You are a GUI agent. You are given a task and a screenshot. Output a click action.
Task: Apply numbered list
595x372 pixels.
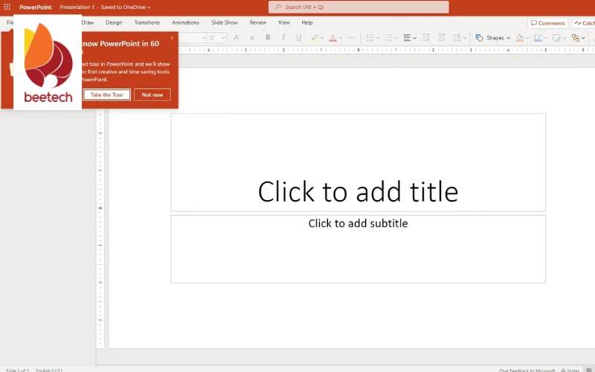tap(388, 38)
